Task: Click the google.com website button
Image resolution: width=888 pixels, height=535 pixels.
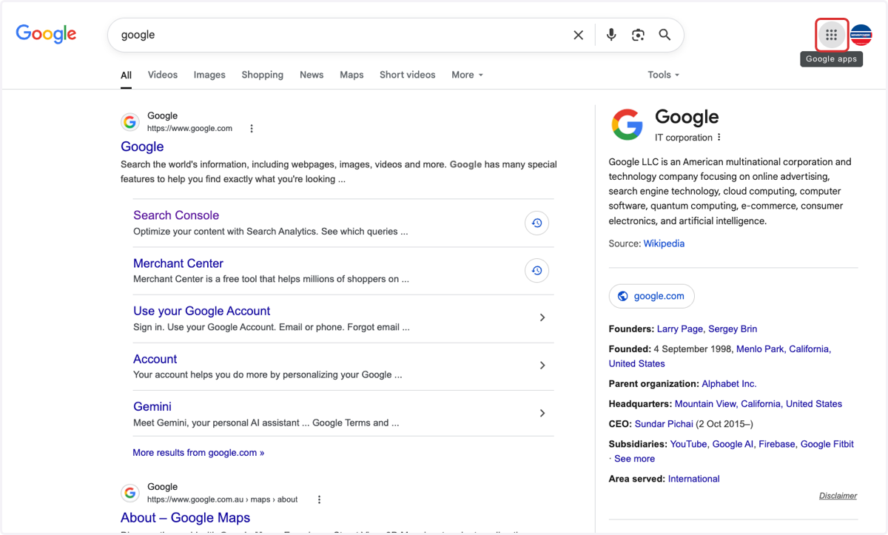Action: 652,296
